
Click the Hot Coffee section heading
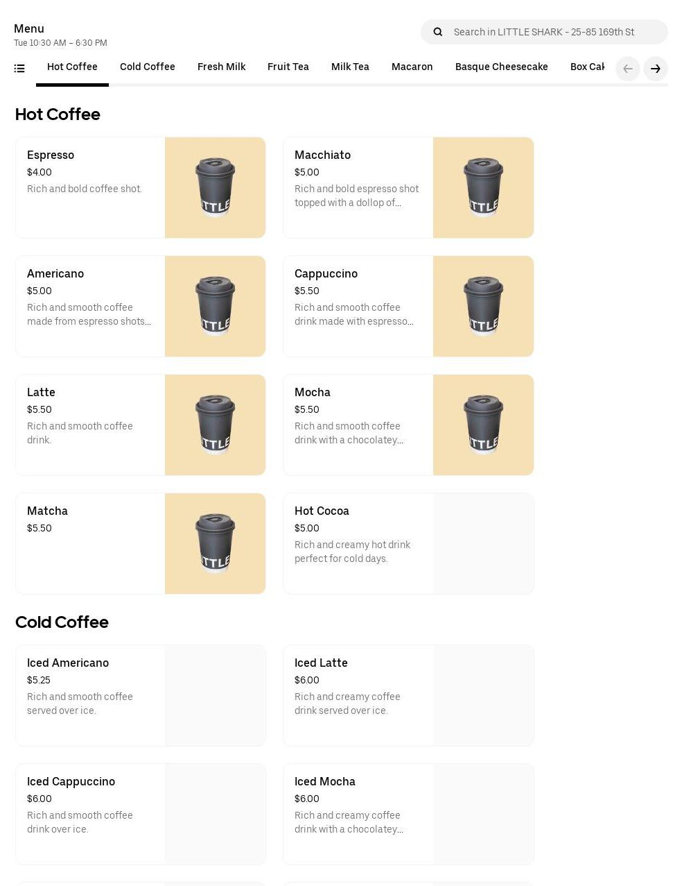pos(58,114)
